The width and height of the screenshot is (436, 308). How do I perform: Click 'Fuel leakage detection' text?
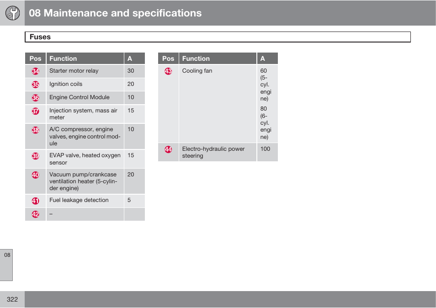pyautogui.click(x=79, y=200)
